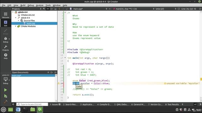Select CMakeLists.txt in the project tree

pos(28,15)
